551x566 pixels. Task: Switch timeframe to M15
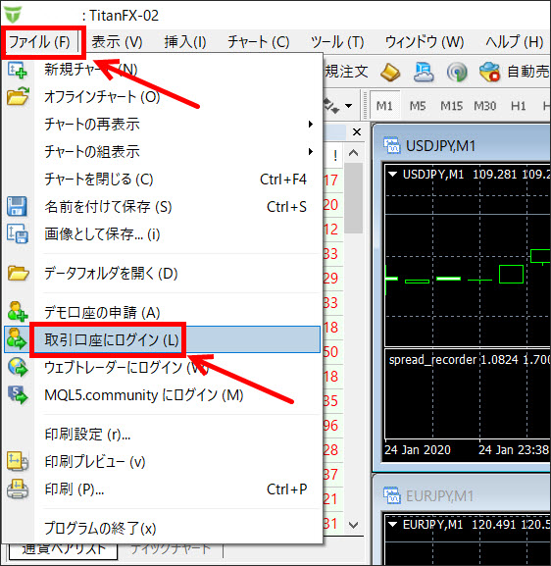point(451,106)
